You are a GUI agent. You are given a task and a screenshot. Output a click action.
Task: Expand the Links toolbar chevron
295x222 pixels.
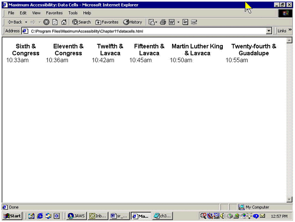[290, 30]
